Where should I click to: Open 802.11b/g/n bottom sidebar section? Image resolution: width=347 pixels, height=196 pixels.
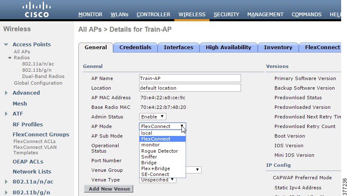[x=31, y=193]
